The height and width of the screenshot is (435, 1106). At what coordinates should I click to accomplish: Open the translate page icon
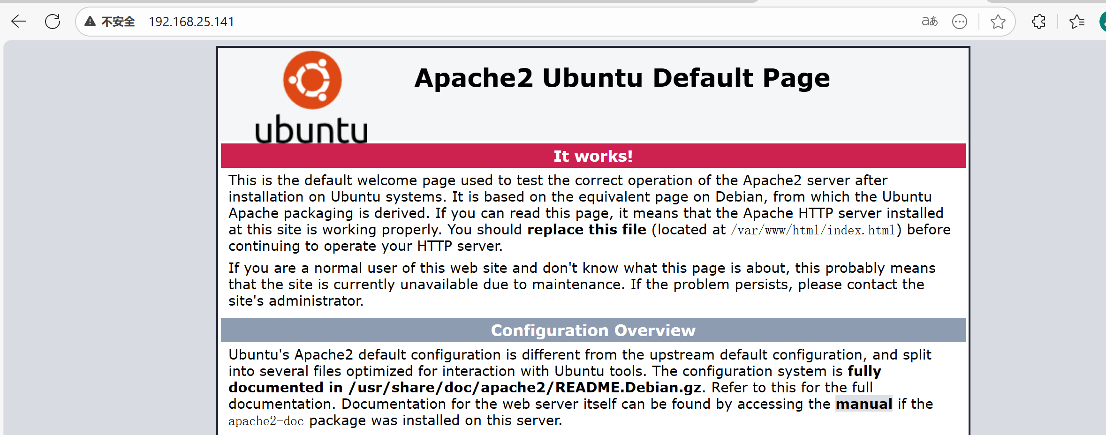coord(930,22)
